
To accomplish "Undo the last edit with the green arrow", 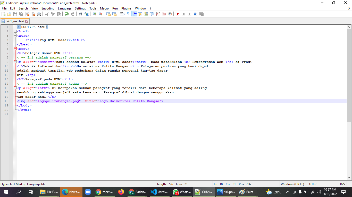I will (x=67, y=14).
